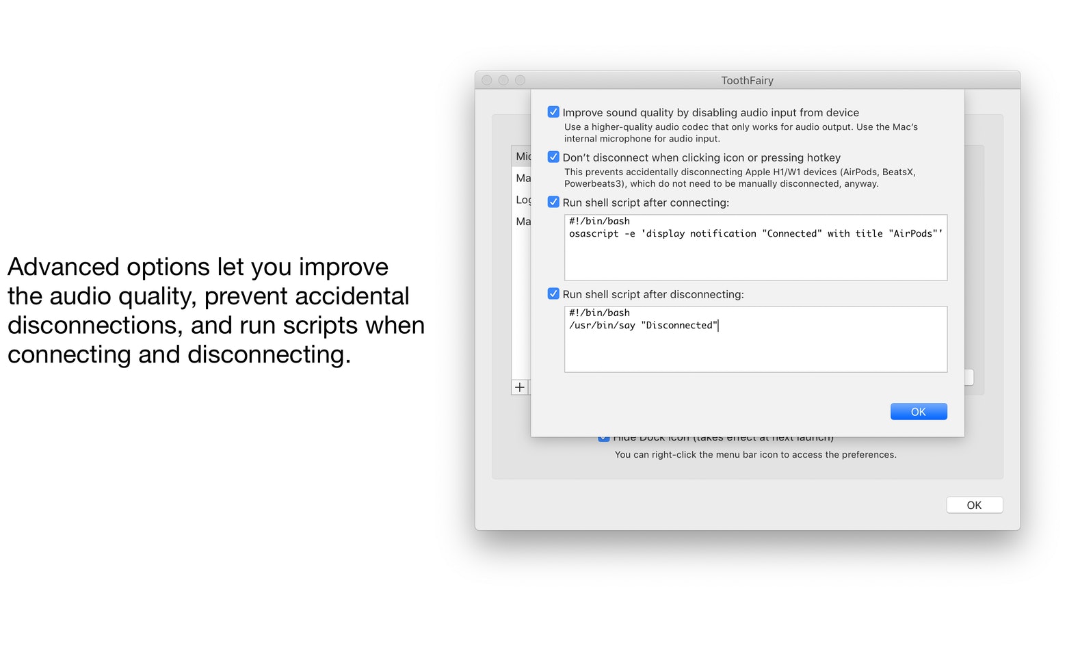
Task: Uncheck Don't disconnect when clicking icon
Action: pos(553,157)
